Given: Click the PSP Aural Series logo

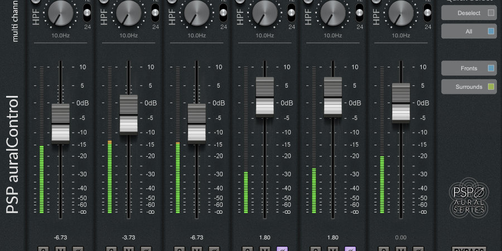Looking at the screenshot, I should pyautogui.click(x=469, y=197).
